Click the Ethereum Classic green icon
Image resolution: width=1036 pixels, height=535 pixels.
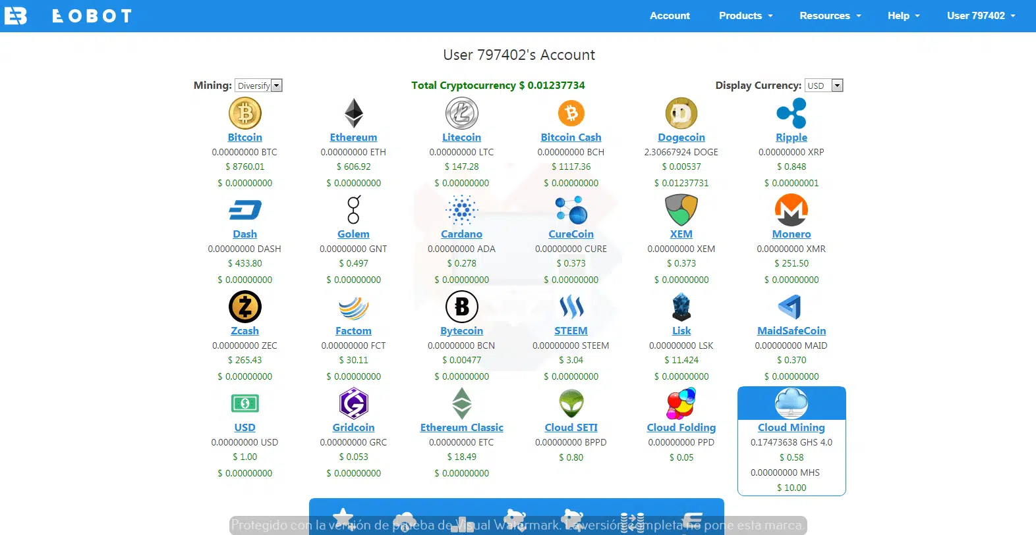coord(461,403)
